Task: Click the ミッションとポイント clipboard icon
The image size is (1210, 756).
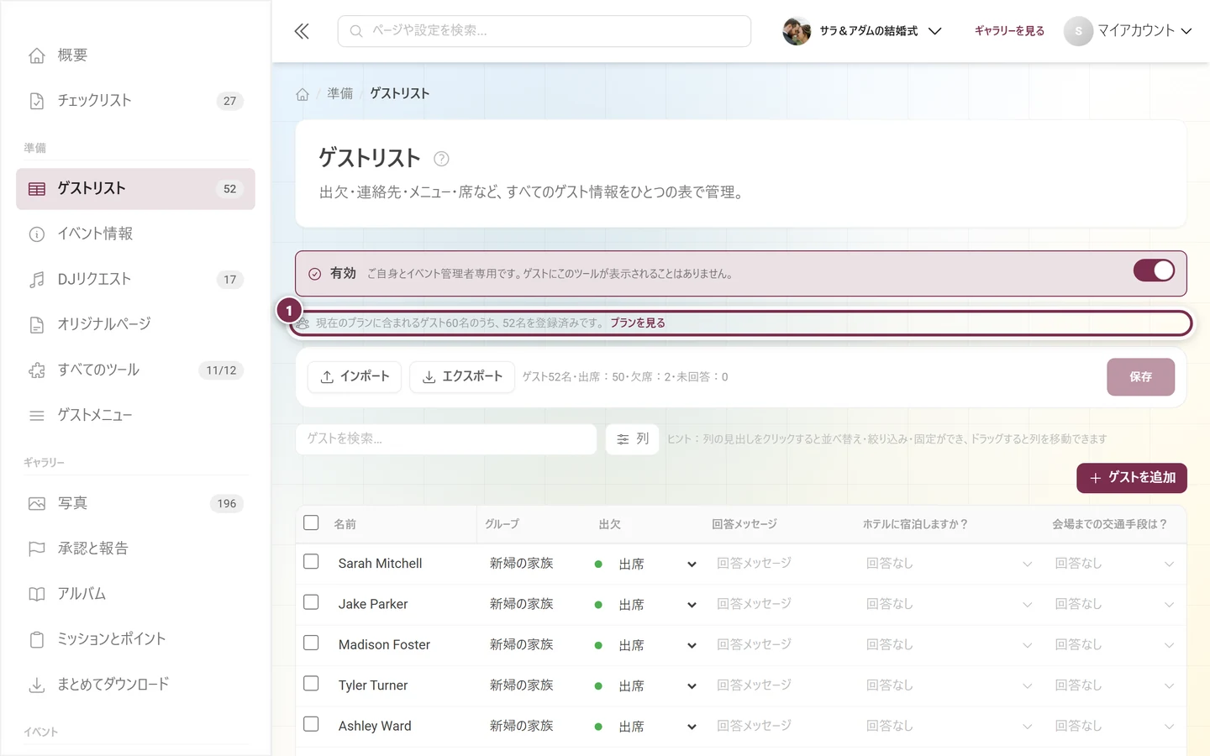Action: [x=37, y=640]
